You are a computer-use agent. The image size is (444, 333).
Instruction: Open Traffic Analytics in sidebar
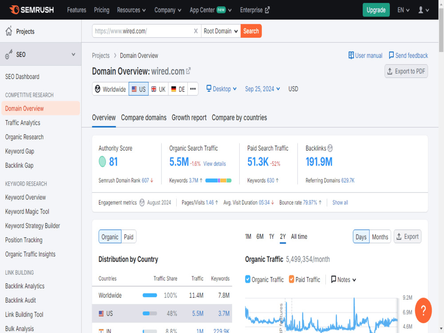[x=23, y=123]
